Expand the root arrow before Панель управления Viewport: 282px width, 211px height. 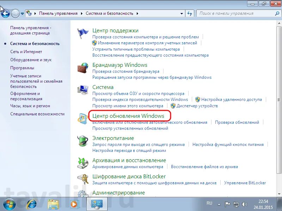pyautogui.click(x=35, y=13)
